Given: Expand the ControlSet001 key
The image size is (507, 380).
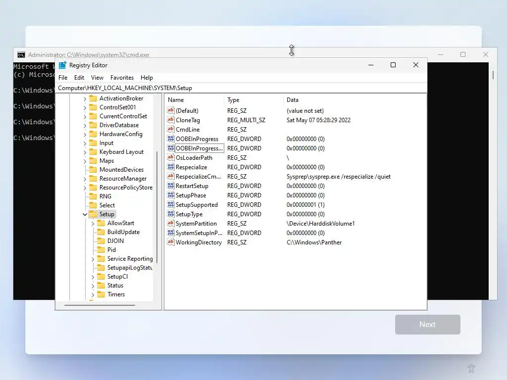Looking at the screenshot, I should (x=85, y=107).
